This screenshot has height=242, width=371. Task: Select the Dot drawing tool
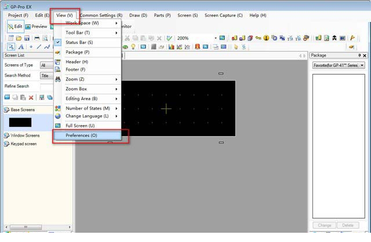tap(31, 47)
